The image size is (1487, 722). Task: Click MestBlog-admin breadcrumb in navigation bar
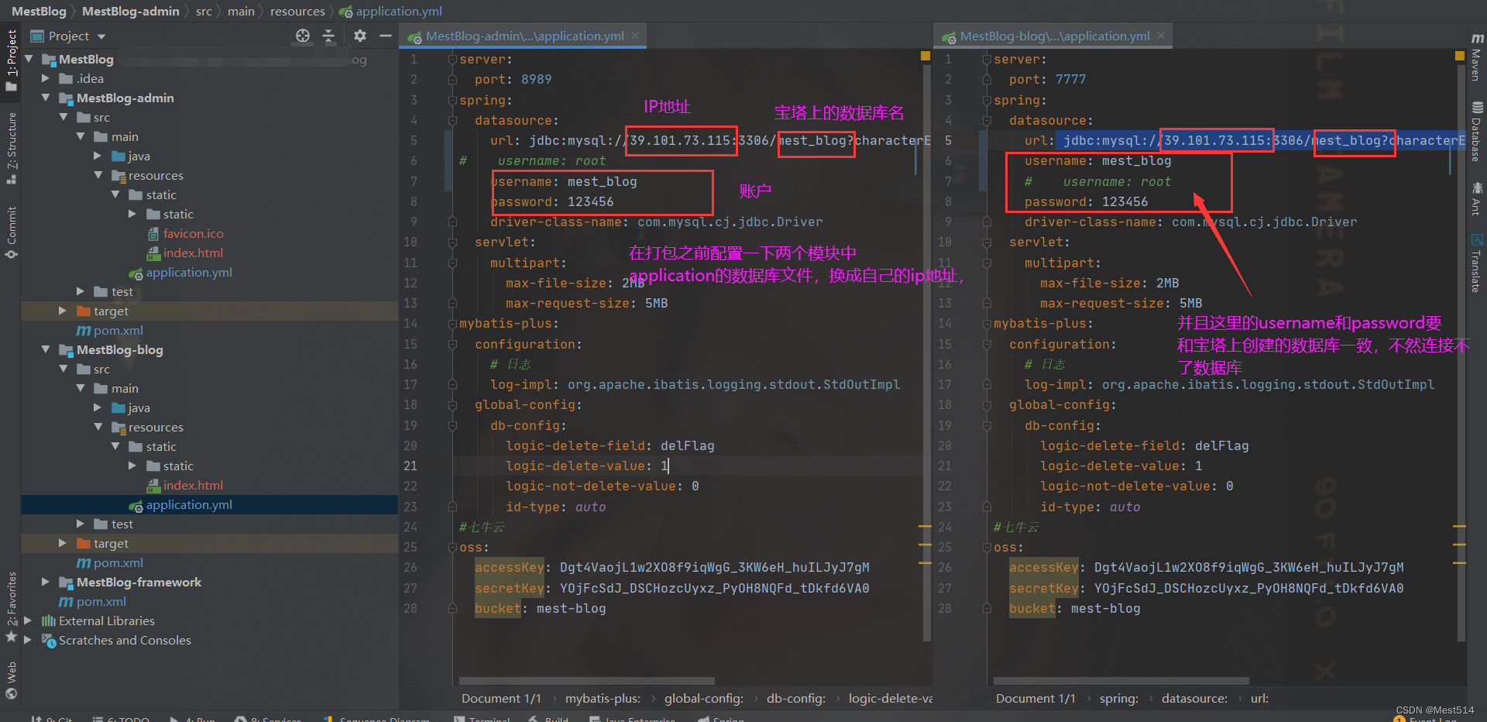pyautogui.click(x=131, y=11)
